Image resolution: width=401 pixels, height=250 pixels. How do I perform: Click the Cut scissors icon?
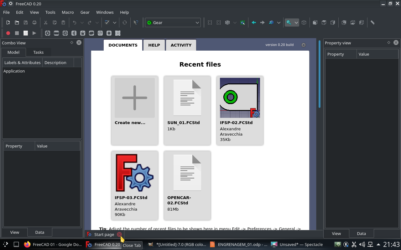(46, 22)
